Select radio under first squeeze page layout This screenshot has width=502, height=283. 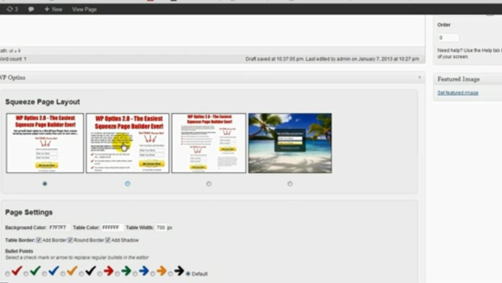tap(45, 184)
